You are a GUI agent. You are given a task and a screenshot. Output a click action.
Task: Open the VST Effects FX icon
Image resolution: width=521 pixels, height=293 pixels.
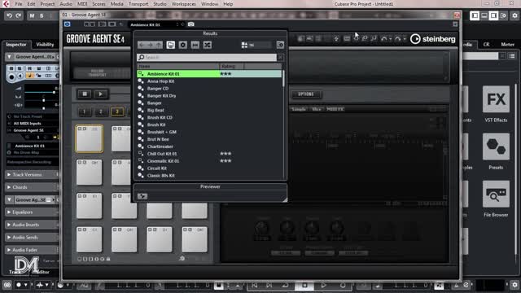[x=496, y=99]
